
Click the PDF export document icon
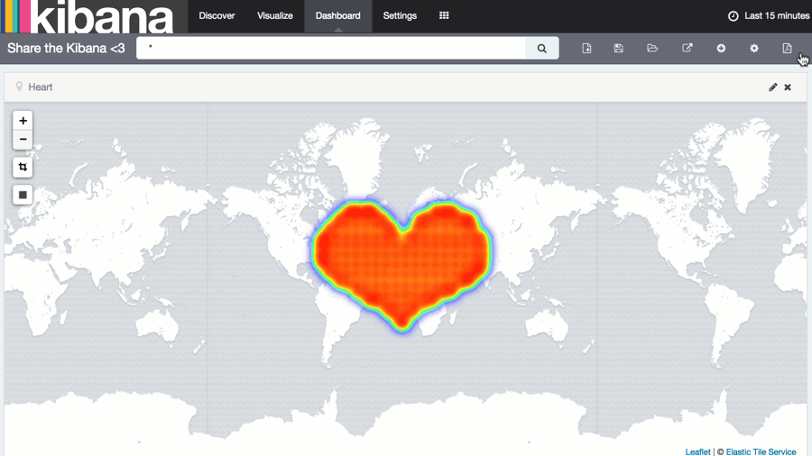[787, 48]
